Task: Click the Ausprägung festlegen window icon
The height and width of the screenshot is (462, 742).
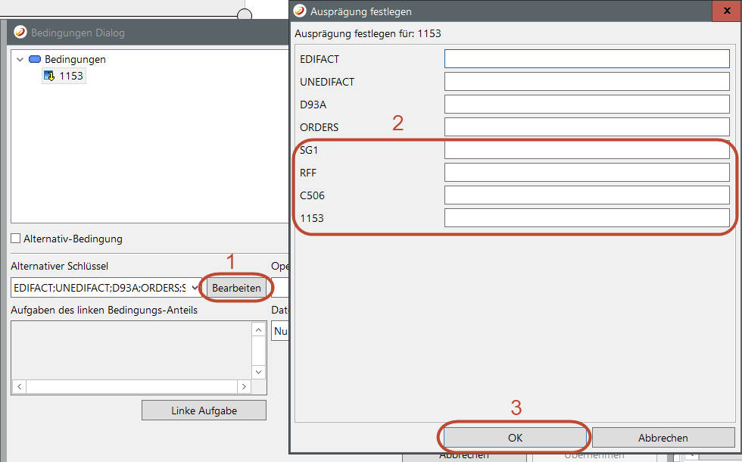Action: click(301, 11)
